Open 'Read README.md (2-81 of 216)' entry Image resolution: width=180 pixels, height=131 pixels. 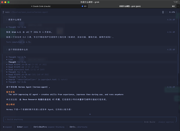point(23,67)
